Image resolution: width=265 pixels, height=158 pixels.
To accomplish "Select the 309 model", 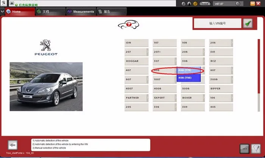I will click(x=193, y=107).
